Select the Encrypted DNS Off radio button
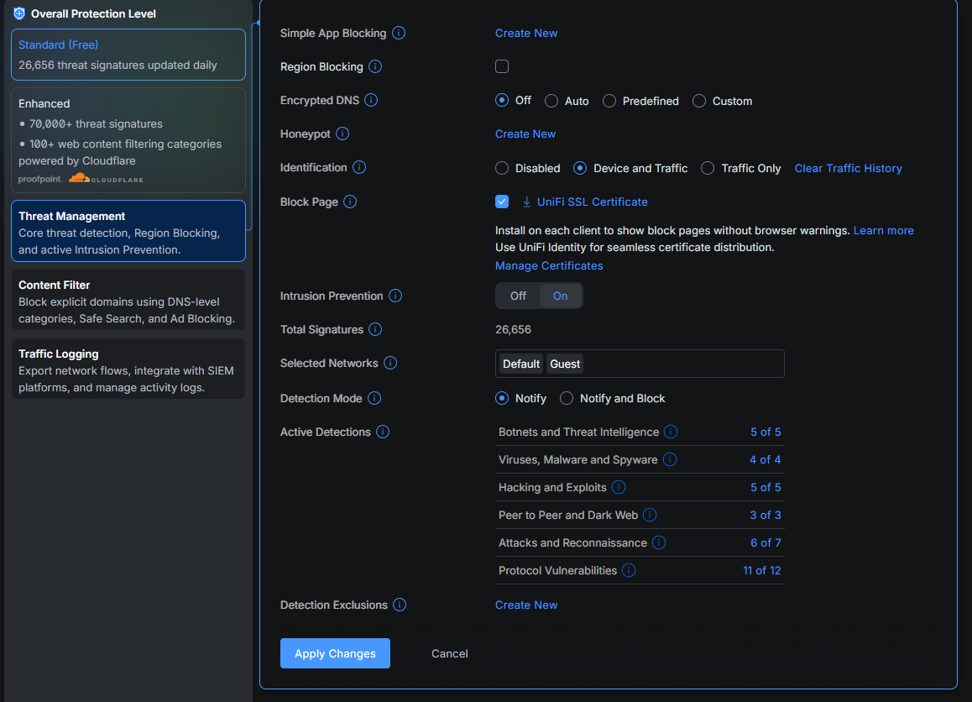 pos(502,101)
